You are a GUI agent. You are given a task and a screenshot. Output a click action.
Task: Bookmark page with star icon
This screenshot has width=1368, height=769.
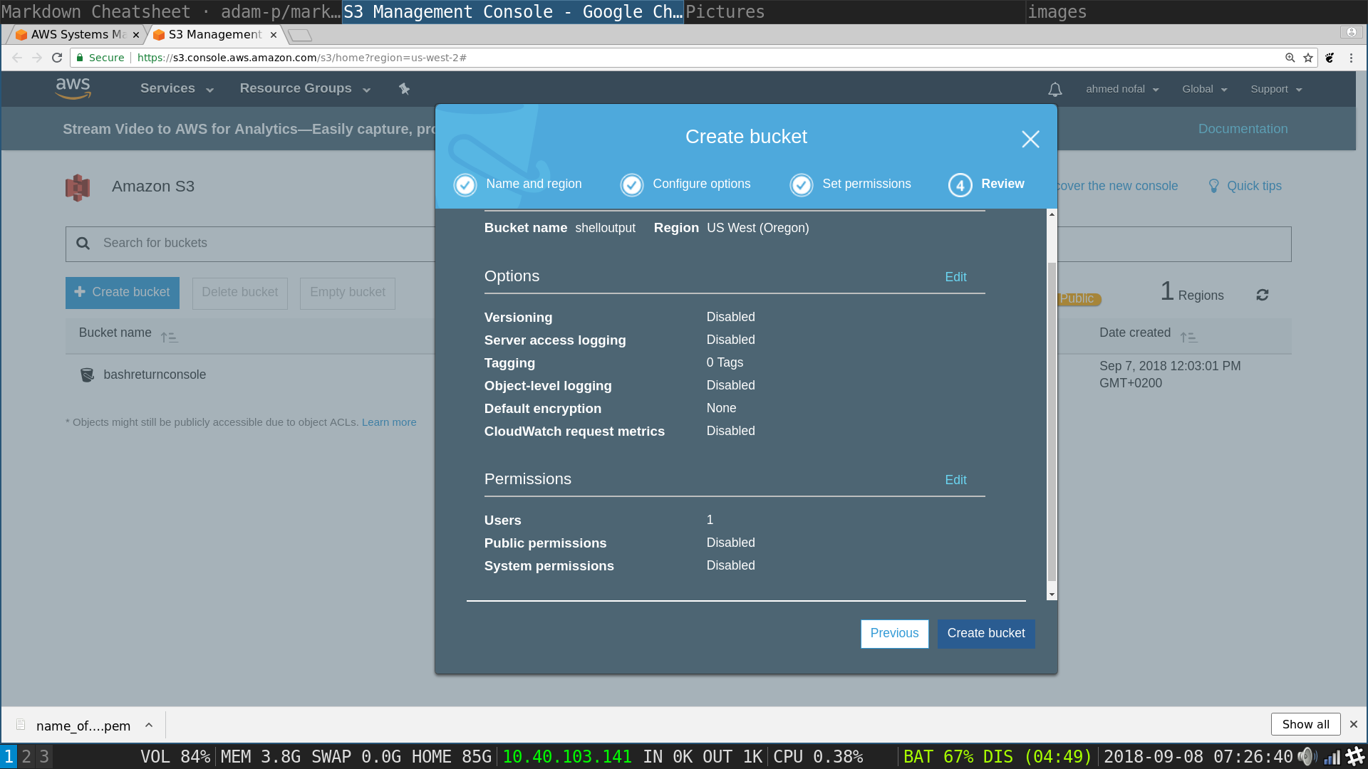tap(1308, 58)
